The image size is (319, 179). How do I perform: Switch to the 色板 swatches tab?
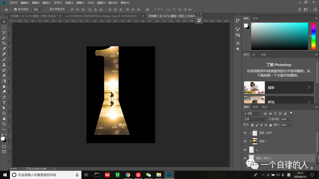(x=255, y=19)
